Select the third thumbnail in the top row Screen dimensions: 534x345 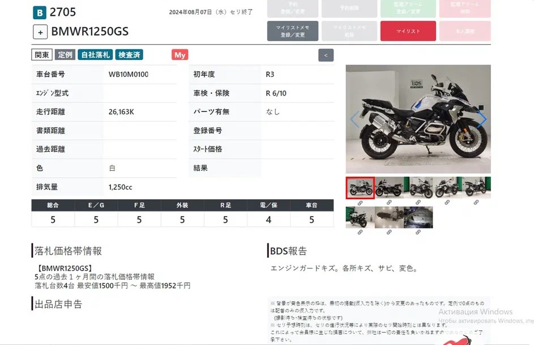click(418, 187)
